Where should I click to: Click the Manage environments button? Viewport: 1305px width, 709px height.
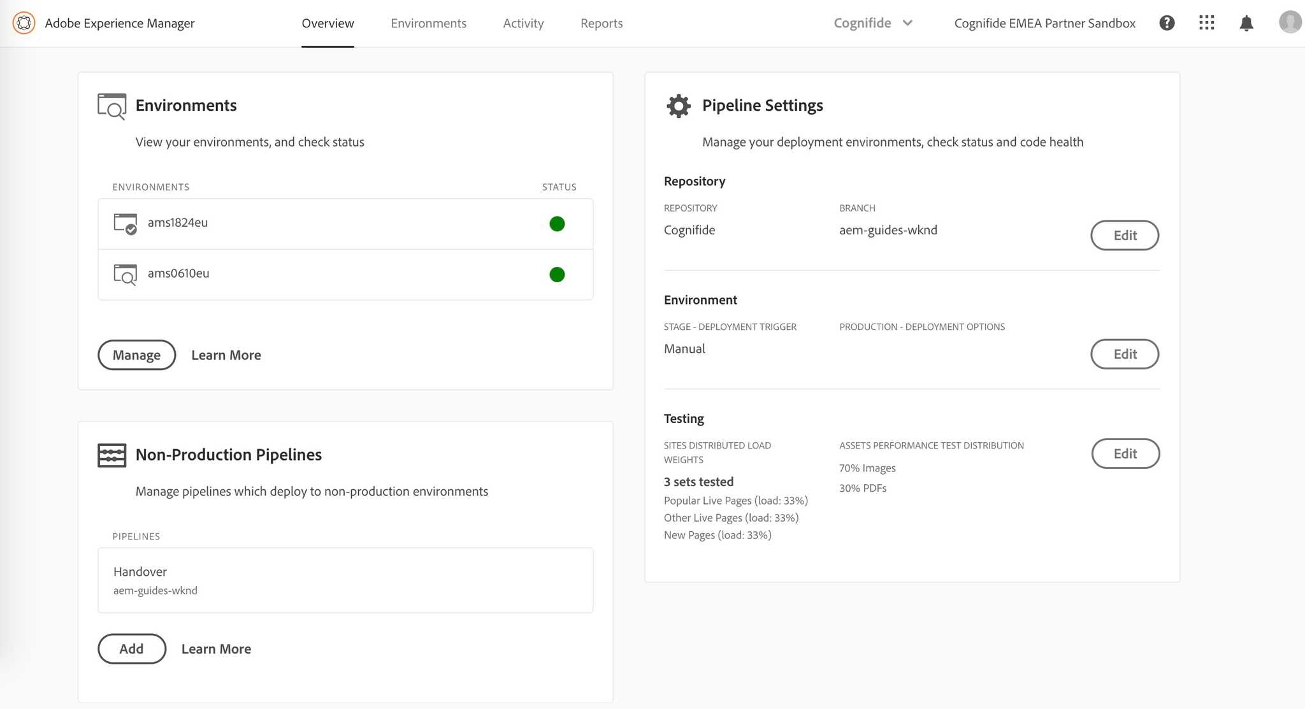click(x=136, y=355)
